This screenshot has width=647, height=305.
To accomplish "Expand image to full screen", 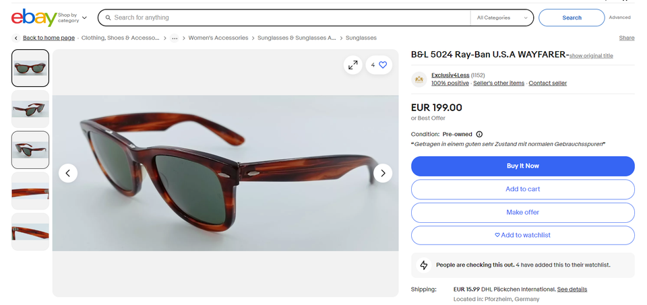I will coord(352,65).
